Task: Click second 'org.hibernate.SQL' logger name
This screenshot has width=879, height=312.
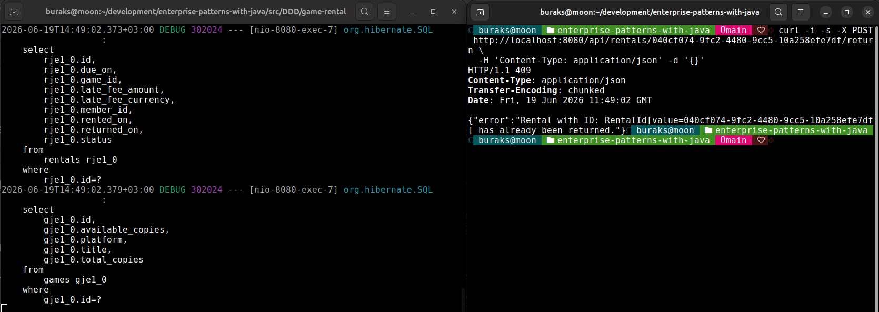Action: (388, 189)
